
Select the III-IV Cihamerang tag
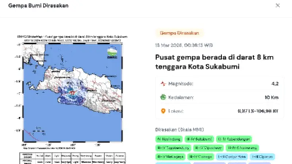pos(242,148)
